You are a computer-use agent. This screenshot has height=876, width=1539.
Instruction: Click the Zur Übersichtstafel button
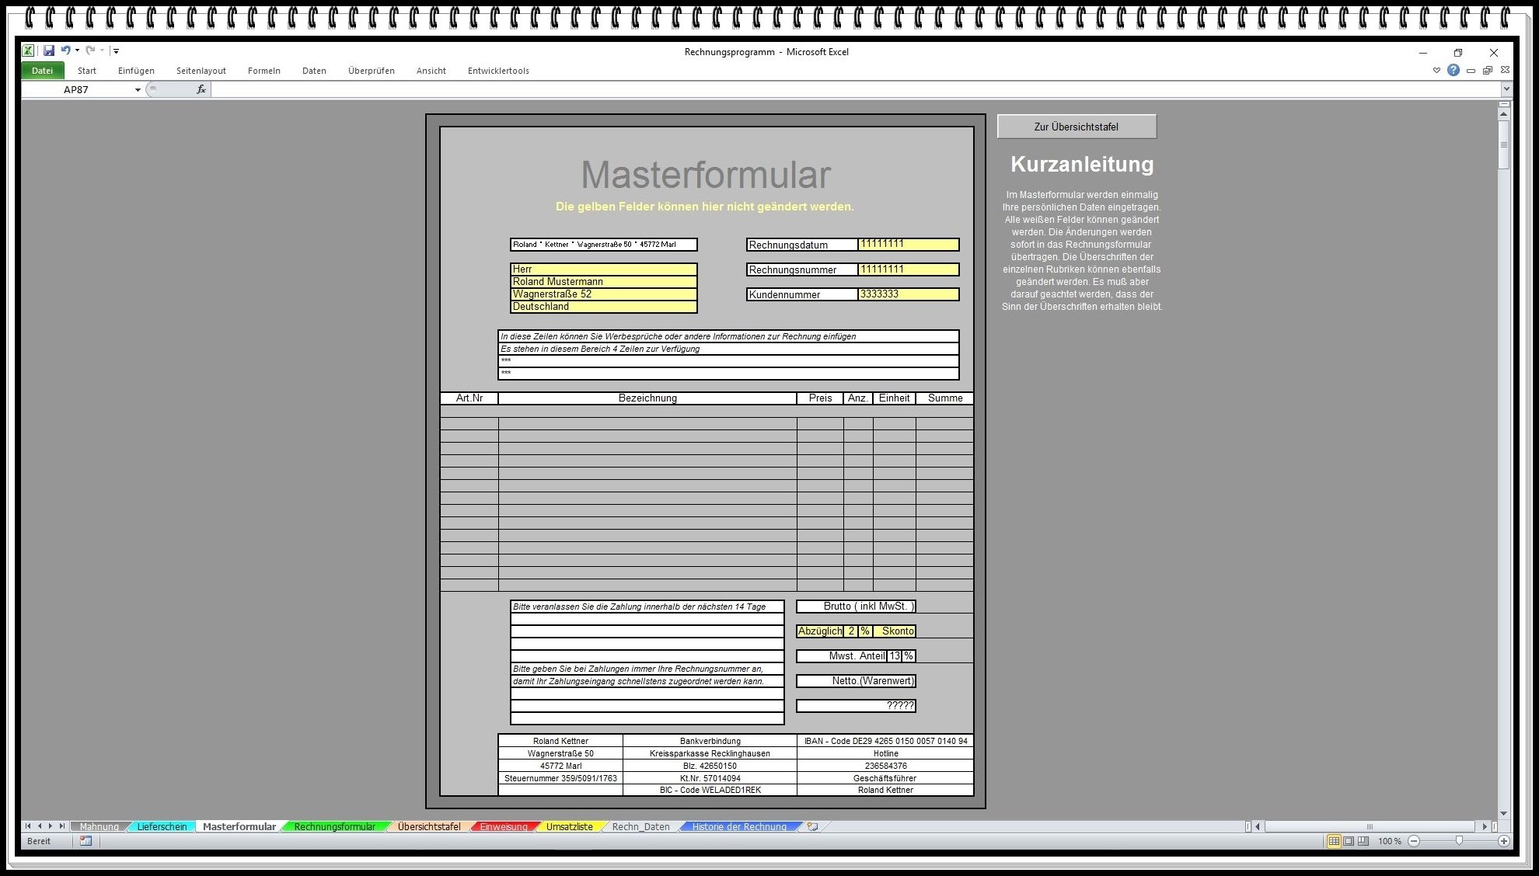[1077, 127]
